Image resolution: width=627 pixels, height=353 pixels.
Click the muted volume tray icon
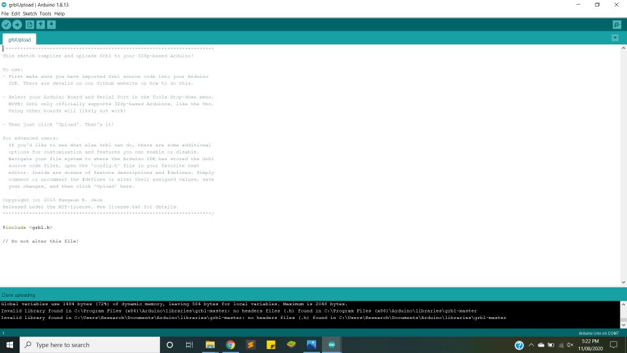570,345
